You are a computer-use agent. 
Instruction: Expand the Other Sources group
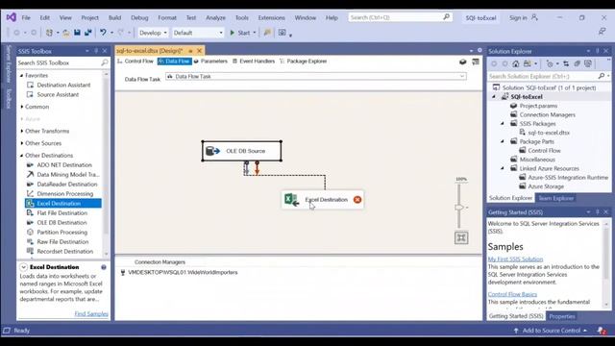[x=22, y=143]
